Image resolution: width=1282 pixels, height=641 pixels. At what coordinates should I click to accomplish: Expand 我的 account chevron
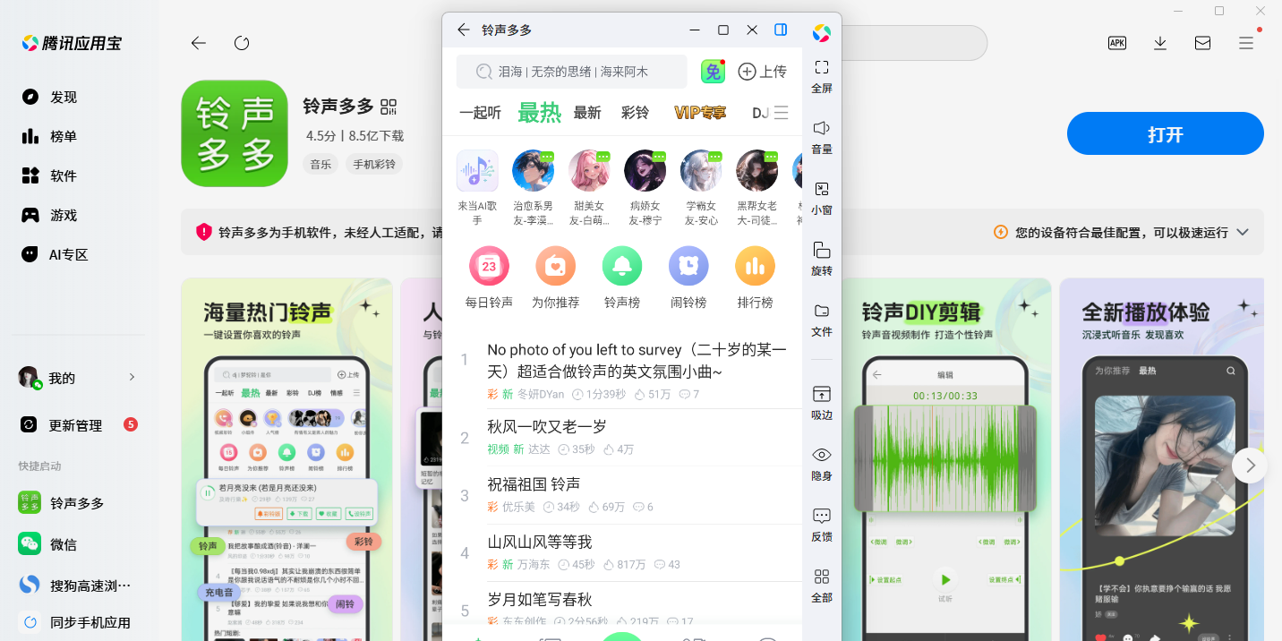(132, 377)
